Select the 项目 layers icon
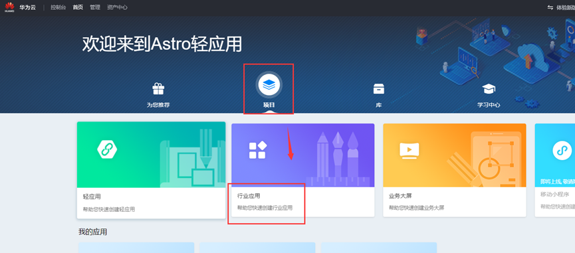 click(x=269, y=84)
